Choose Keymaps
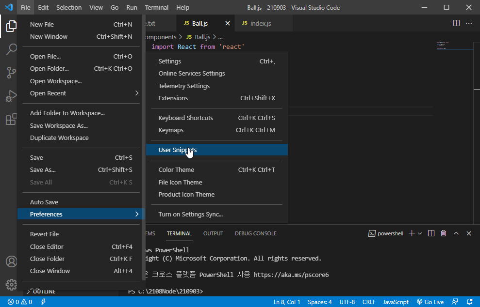The image size is (480, 307). coord(217,130)
